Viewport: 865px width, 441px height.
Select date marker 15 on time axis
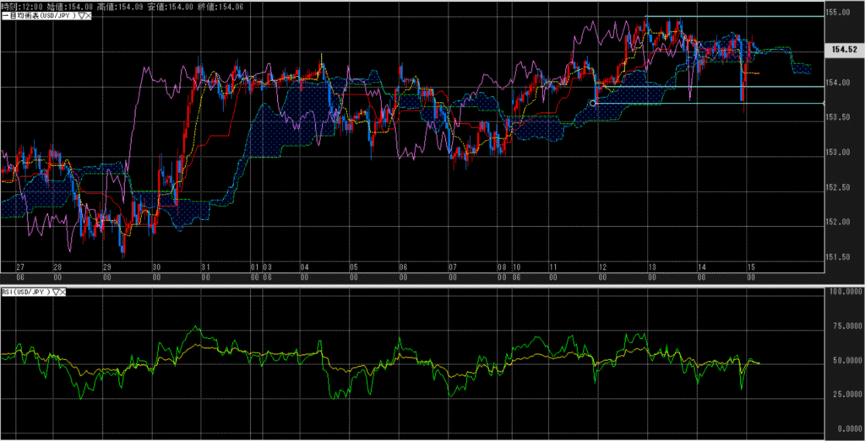[x=750, y=266]
